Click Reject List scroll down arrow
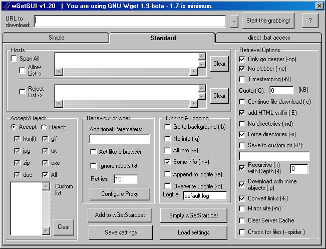This screenshot has width=326, height=249. click(x=201, y=96)
